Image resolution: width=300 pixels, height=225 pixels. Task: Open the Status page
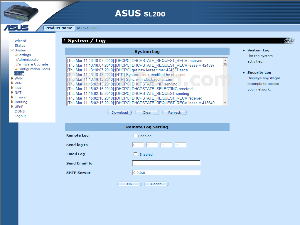click(20, 46)
